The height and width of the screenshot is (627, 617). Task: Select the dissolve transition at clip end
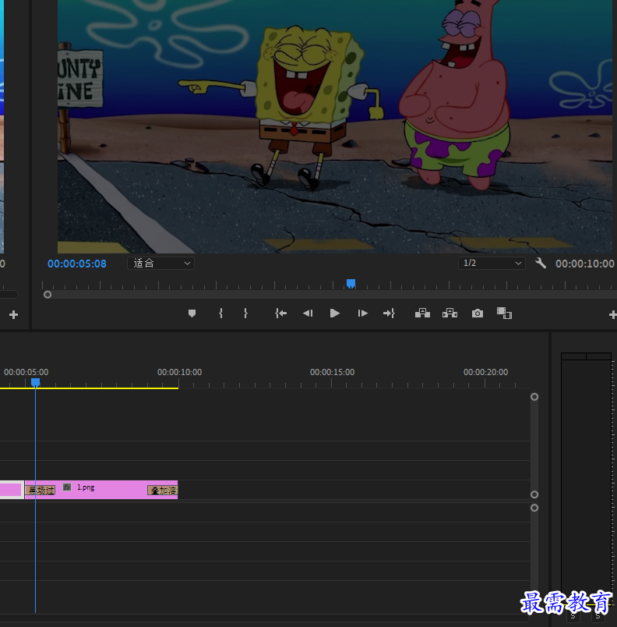tap(163, 491)
